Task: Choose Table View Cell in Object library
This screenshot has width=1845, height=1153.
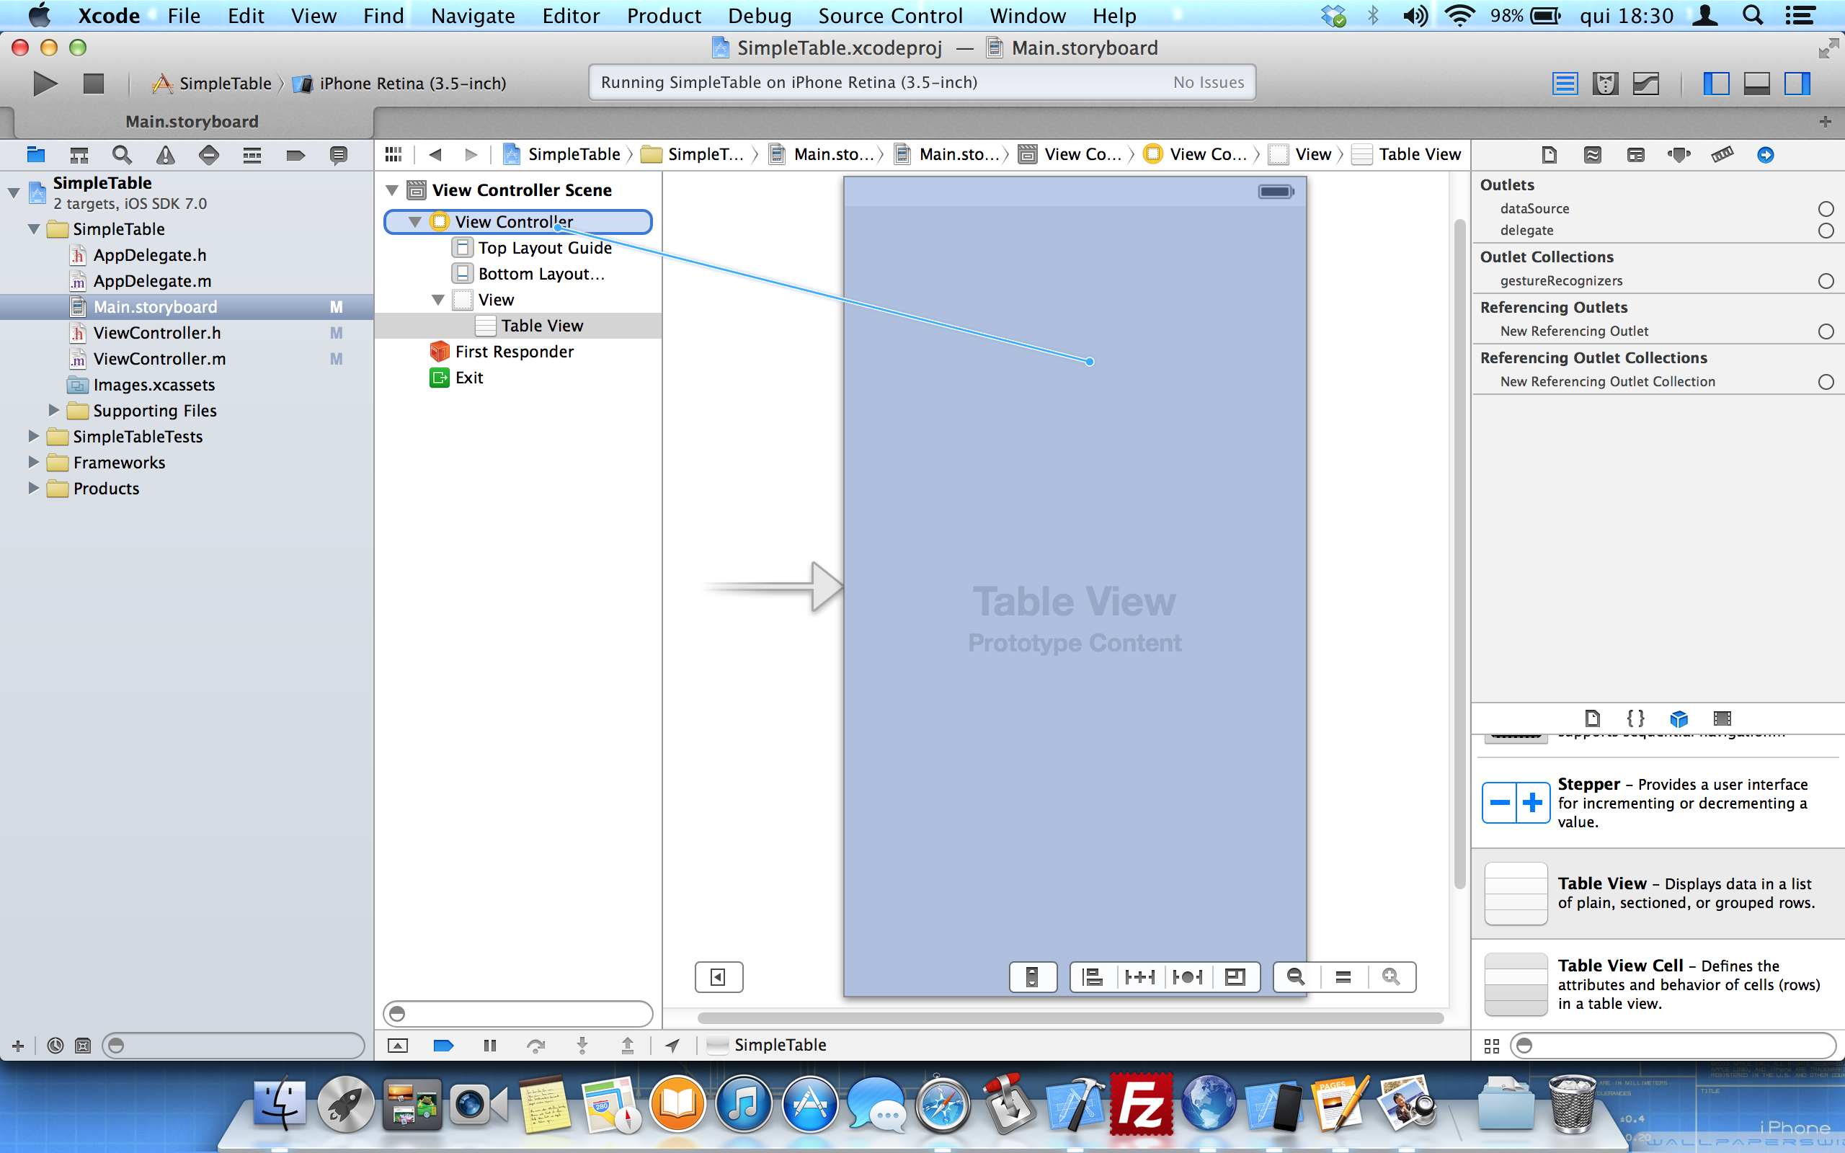Action: point(1658,984)
